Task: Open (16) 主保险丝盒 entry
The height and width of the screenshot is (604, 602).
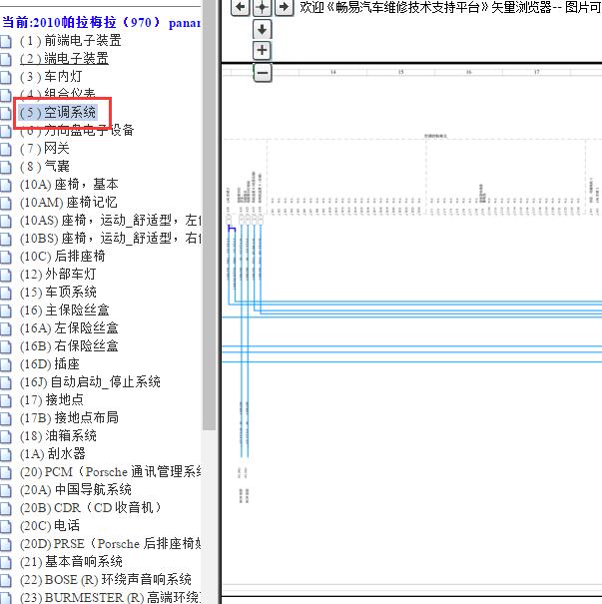Action: coord(65,310)
